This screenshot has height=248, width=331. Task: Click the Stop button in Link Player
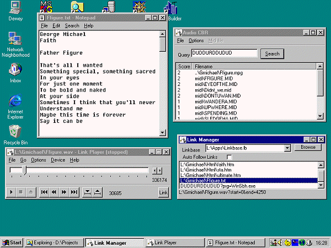click(20, 192)
